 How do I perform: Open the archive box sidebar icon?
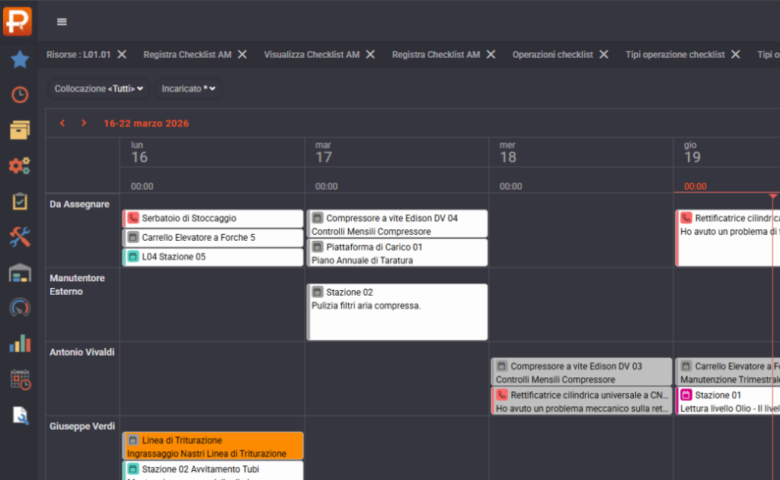(x=20, y=130)
